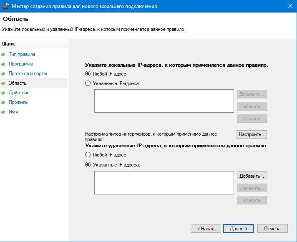
Task: Click inside the remote IP addresses list box
Action: pos(164,182)
